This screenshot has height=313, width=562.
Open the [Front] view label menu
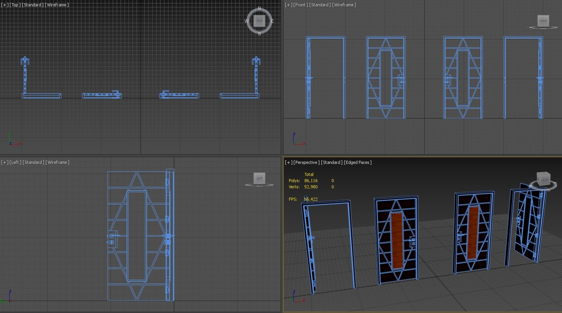[301, 5]
